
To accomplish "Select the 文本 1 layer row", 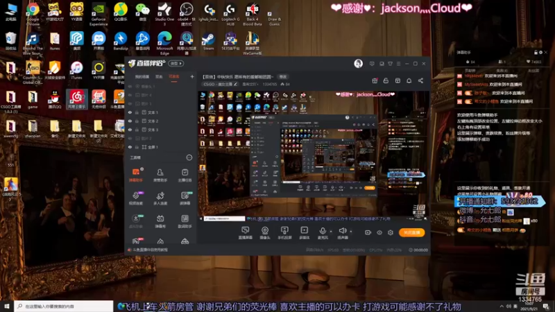I will [x=161, y=112].
